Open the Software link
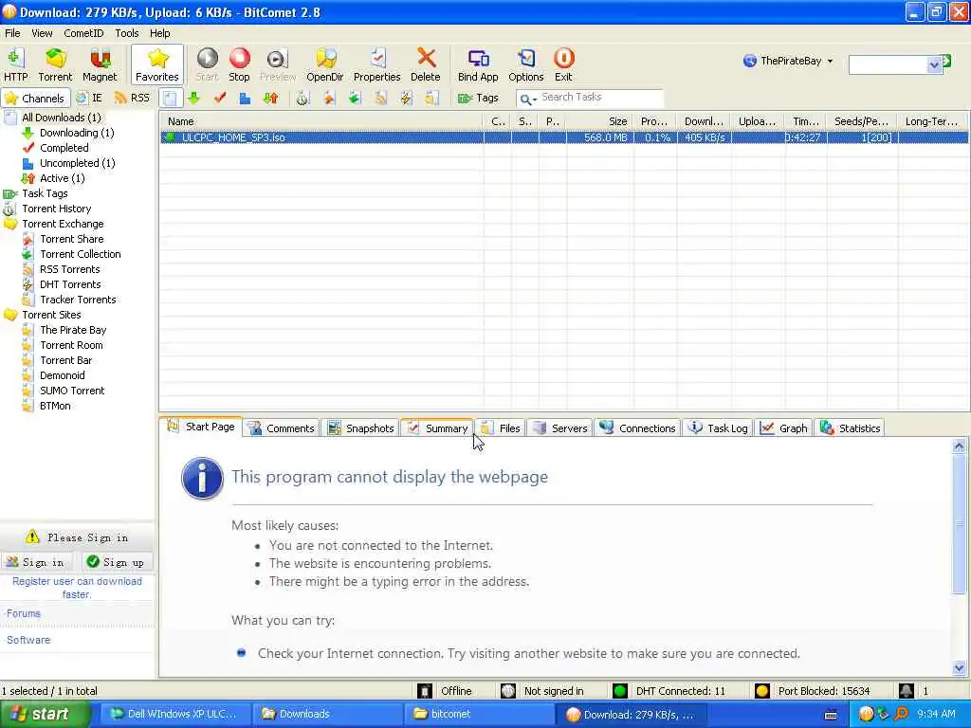 click(x=27, y=640)
